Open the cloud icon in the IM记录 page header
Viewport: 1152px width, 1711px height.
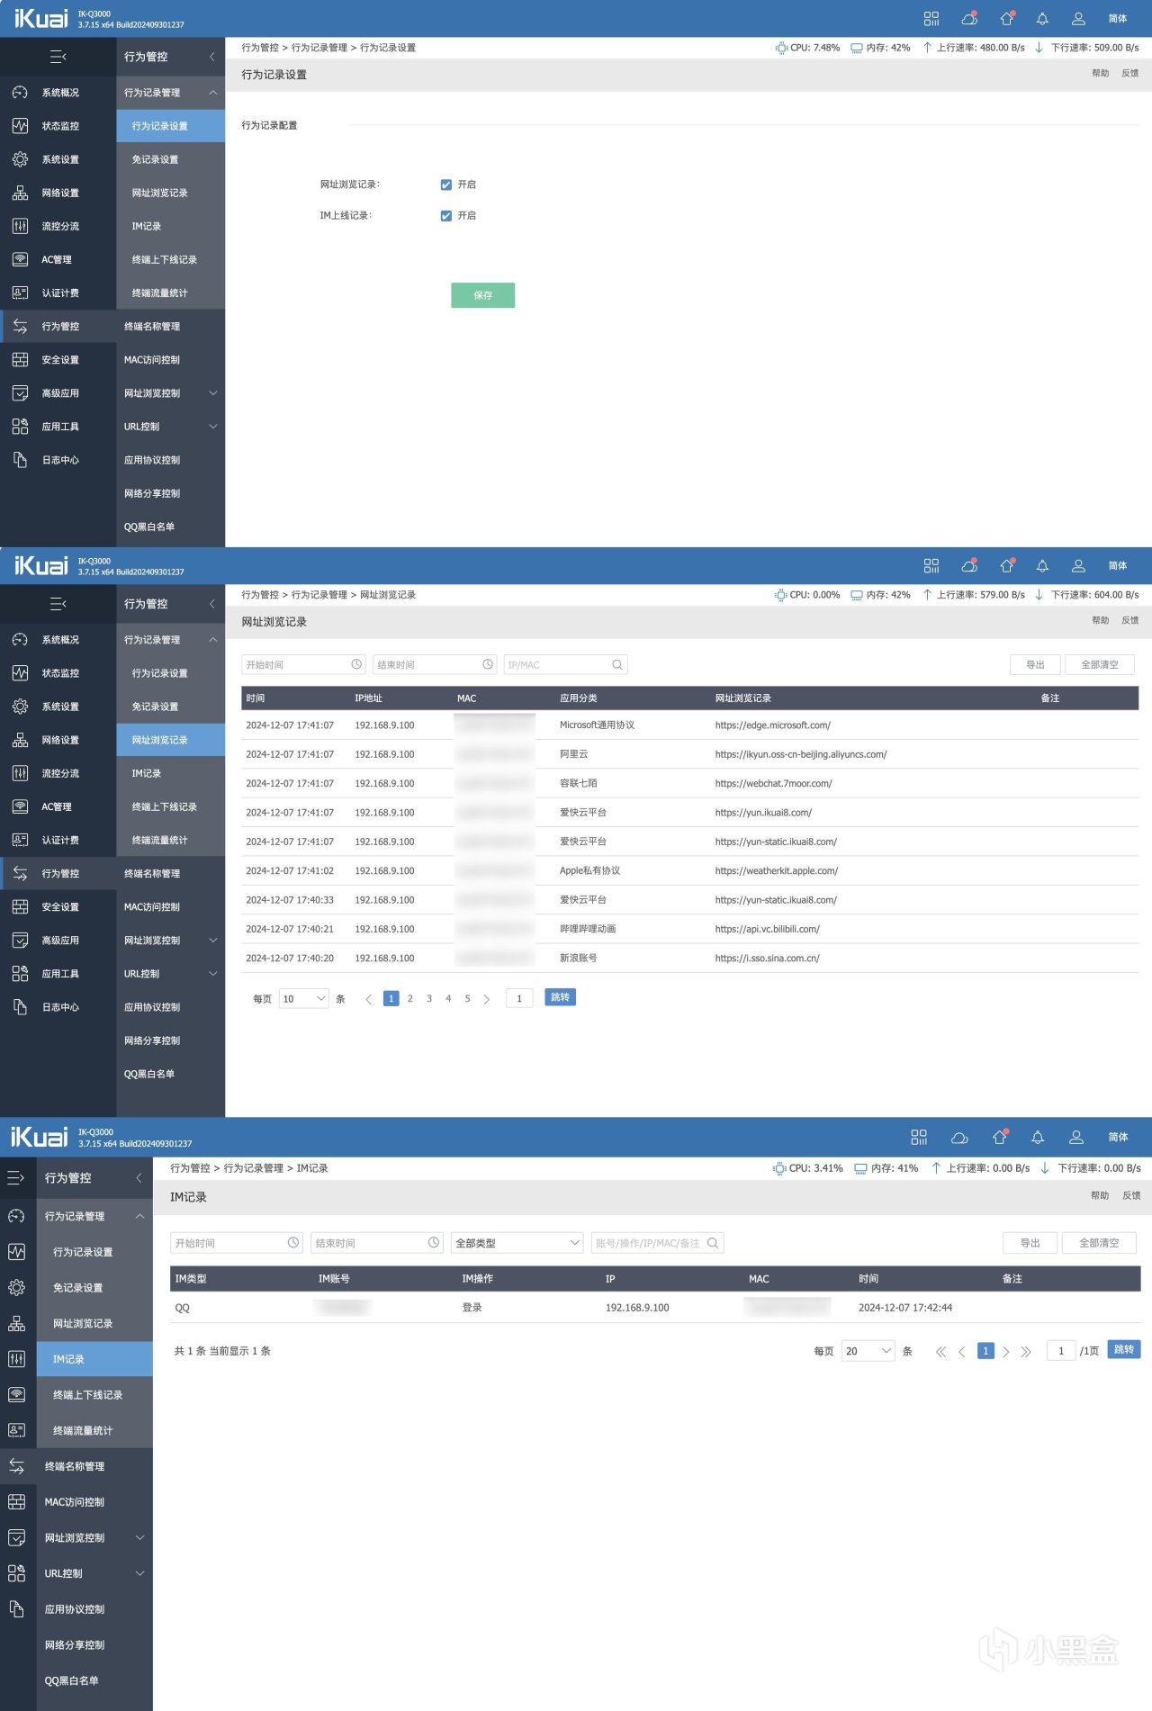[959, 1138]
